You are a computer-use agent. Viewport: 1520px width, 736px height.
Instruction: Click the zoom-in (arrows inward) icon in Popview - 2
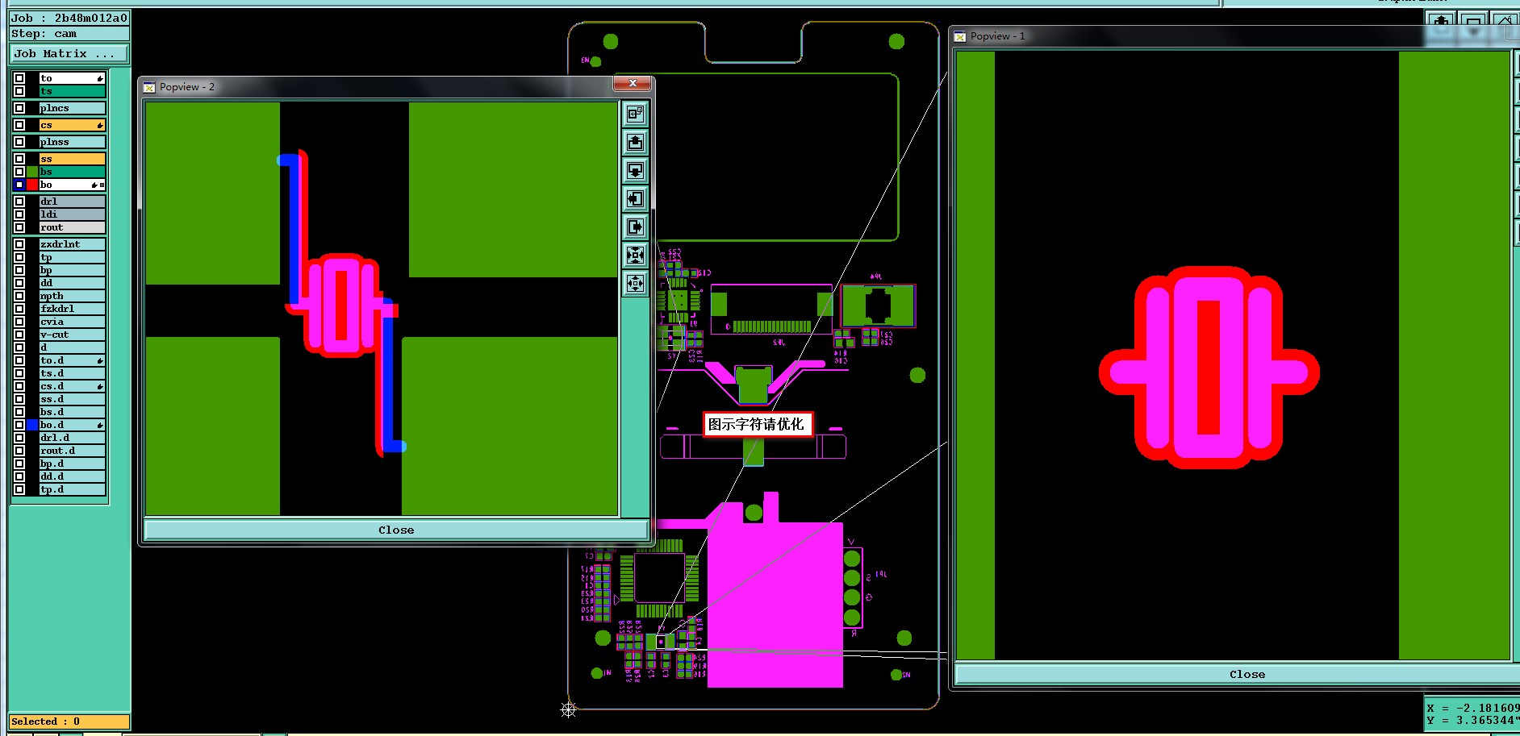636,256
